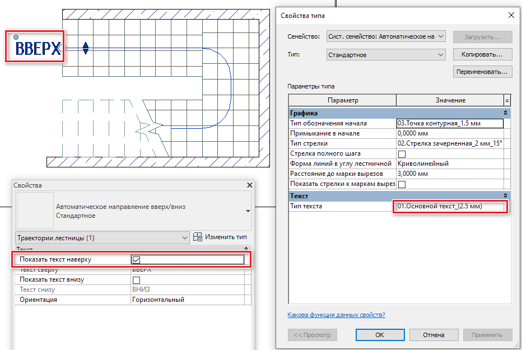
Task: Select the ВВЕРХ stair path text label
Action: 38,49
